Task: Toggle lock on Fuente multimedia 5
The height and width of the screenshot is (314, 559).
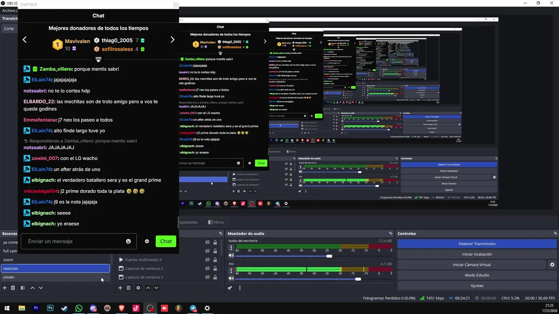Action: click(215, 260)
